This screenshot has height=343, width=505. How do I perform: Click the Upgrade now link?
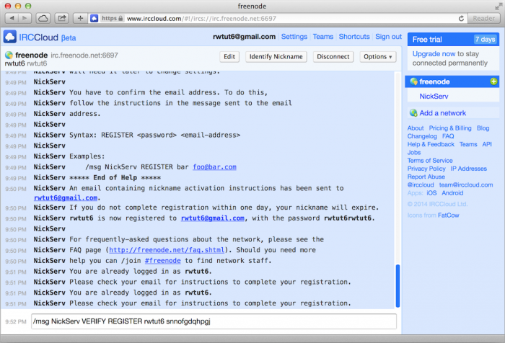click(434, 54)
